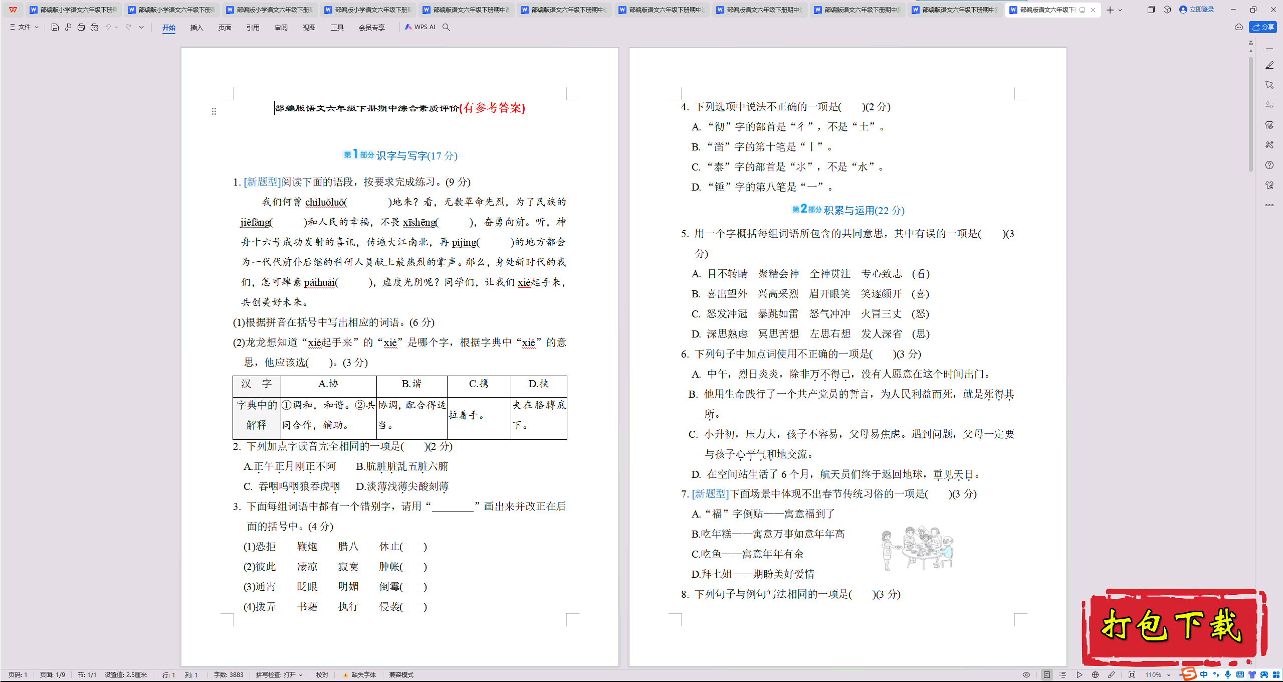
Task: Close the active document tab
Action: pos(1093,10)
